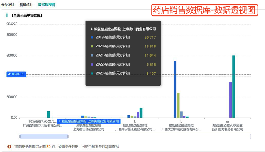
Task: Click the 上海衡山药业有限公司 axis label
Action: coord(89,129)
